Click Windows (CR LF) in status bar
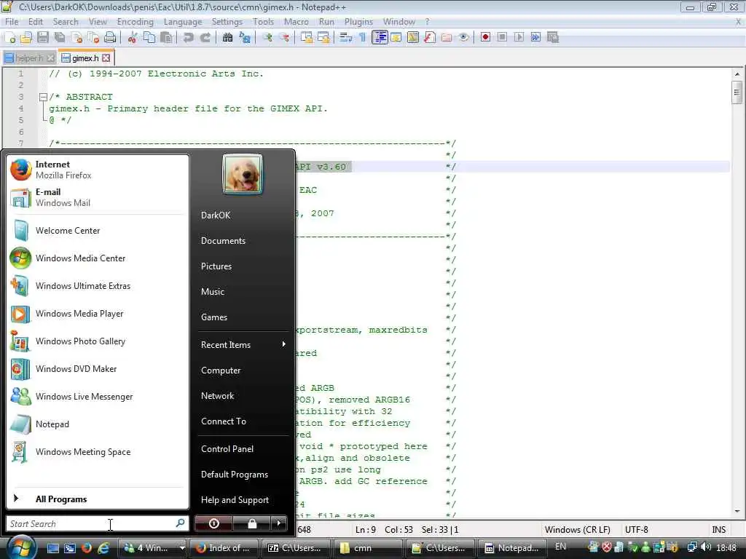This screenshot has width=746, height=559. coord(577,530)
